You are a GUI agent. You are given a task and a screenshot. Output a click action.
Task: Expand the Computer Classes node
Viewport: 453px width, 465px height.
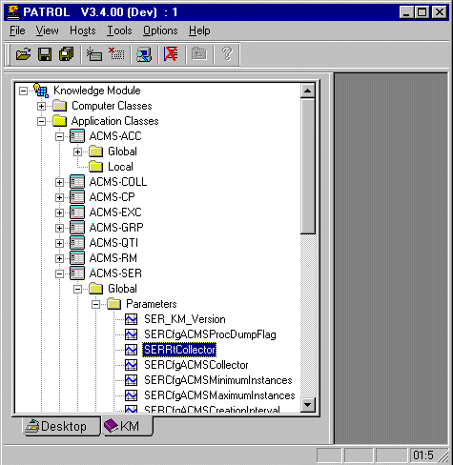tap(41, 106)
